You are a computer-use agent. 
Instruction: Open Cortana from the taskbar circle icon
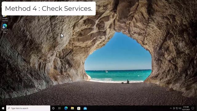pyautogui.click(x=53, y=108)
